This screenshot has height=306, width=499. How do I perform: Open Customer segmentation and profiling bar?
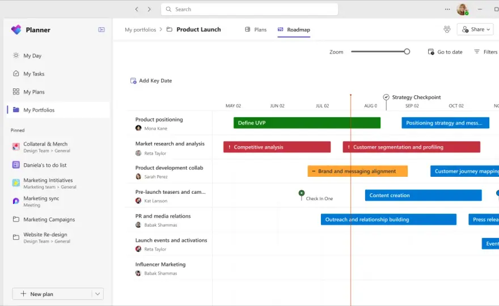click(412, 147)
